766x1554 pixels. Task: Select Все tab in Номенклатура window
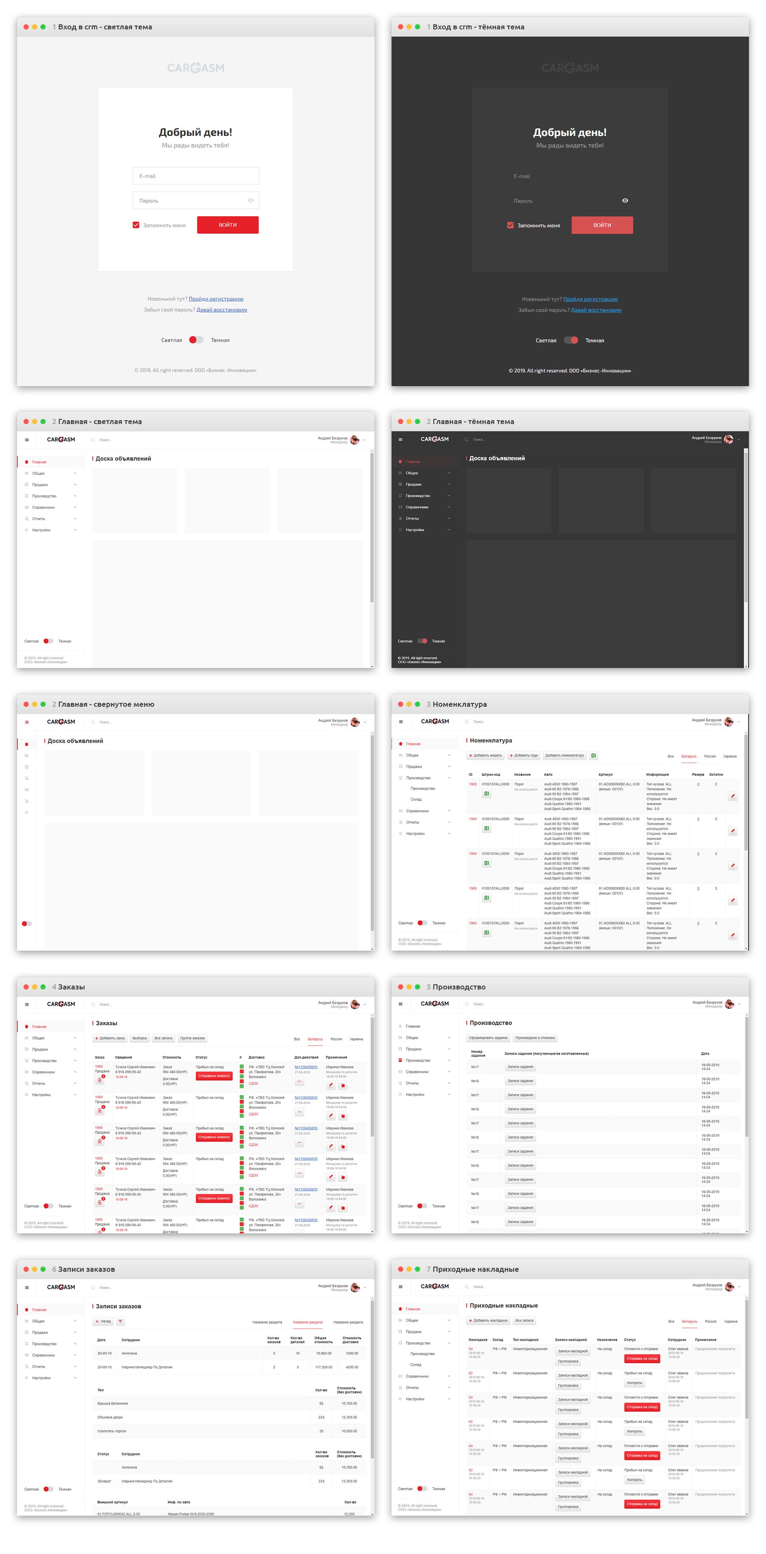(671, 756)
